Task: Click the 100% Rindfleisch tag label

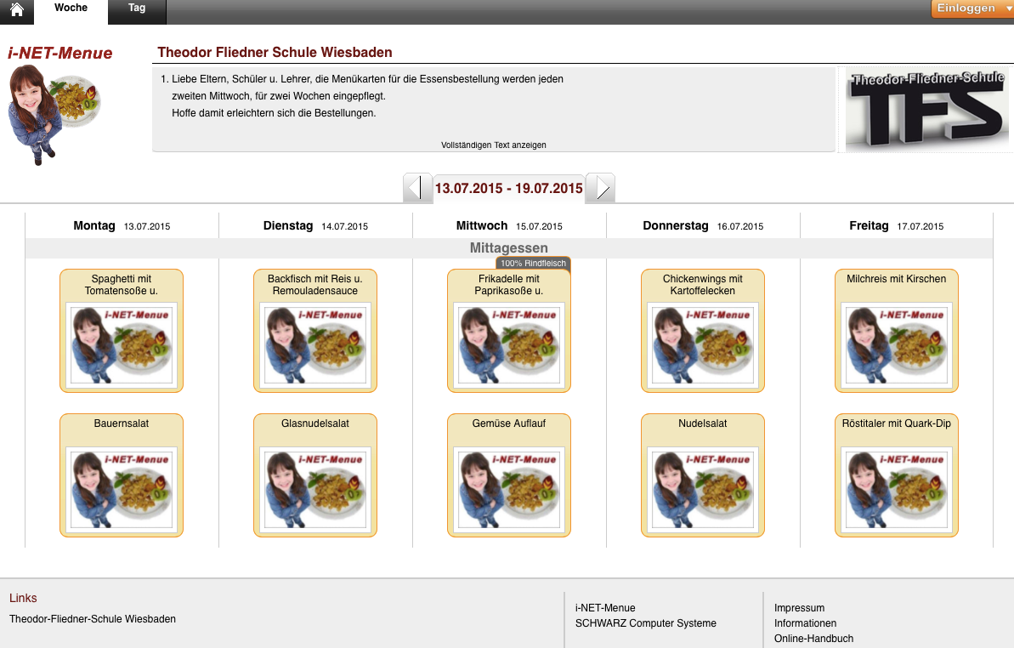Action: [x=533, y=264]
